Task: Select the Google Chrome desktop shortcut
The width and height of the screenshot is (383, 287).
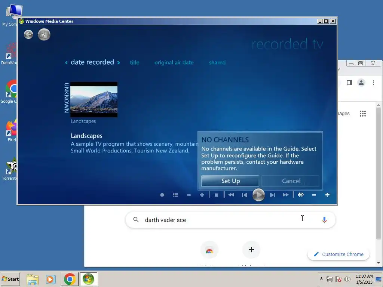Action: point(9,92)
